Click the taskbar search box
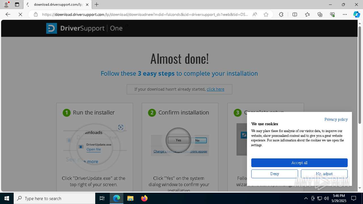The height and width of the screenshot is (204, 363). 54,198
